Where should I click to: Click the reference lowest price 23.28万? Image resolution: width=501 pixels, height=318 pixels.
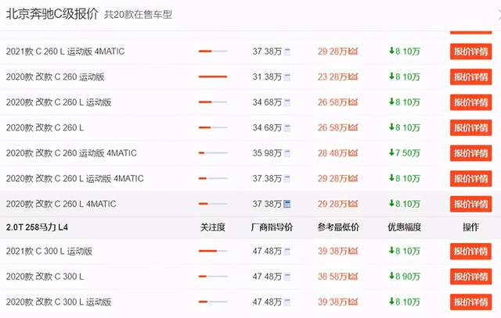coord(332,77)
